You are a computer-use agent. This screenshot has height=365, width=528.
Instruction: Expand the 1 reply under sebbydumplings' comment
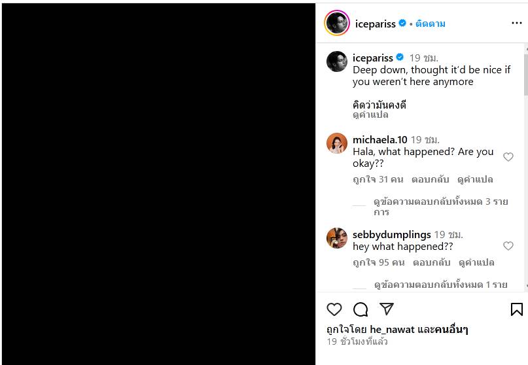[441, 285]
